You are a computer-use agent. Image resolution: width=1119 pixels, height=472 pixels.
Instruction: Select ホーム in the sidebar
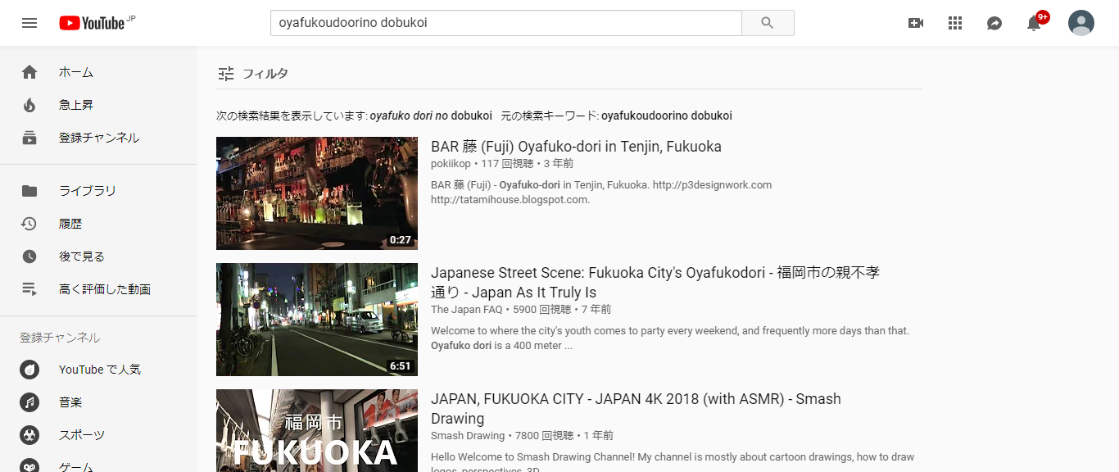click(x=76, y=72)
